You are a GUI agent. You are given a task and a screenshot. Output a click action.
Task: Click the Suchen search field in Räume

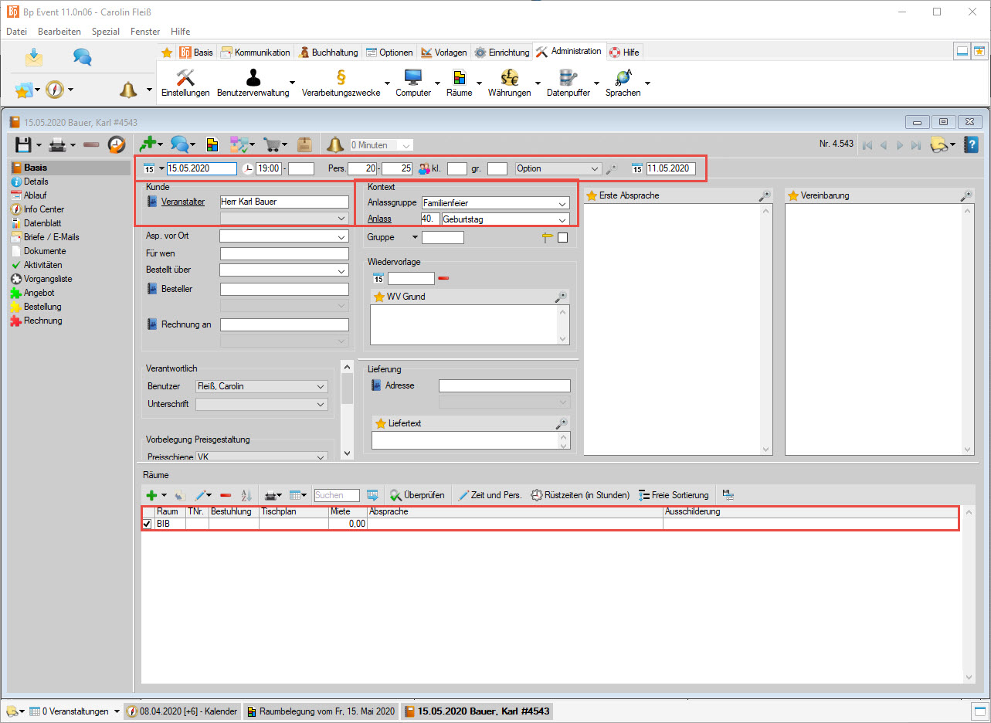click(337, 495)
